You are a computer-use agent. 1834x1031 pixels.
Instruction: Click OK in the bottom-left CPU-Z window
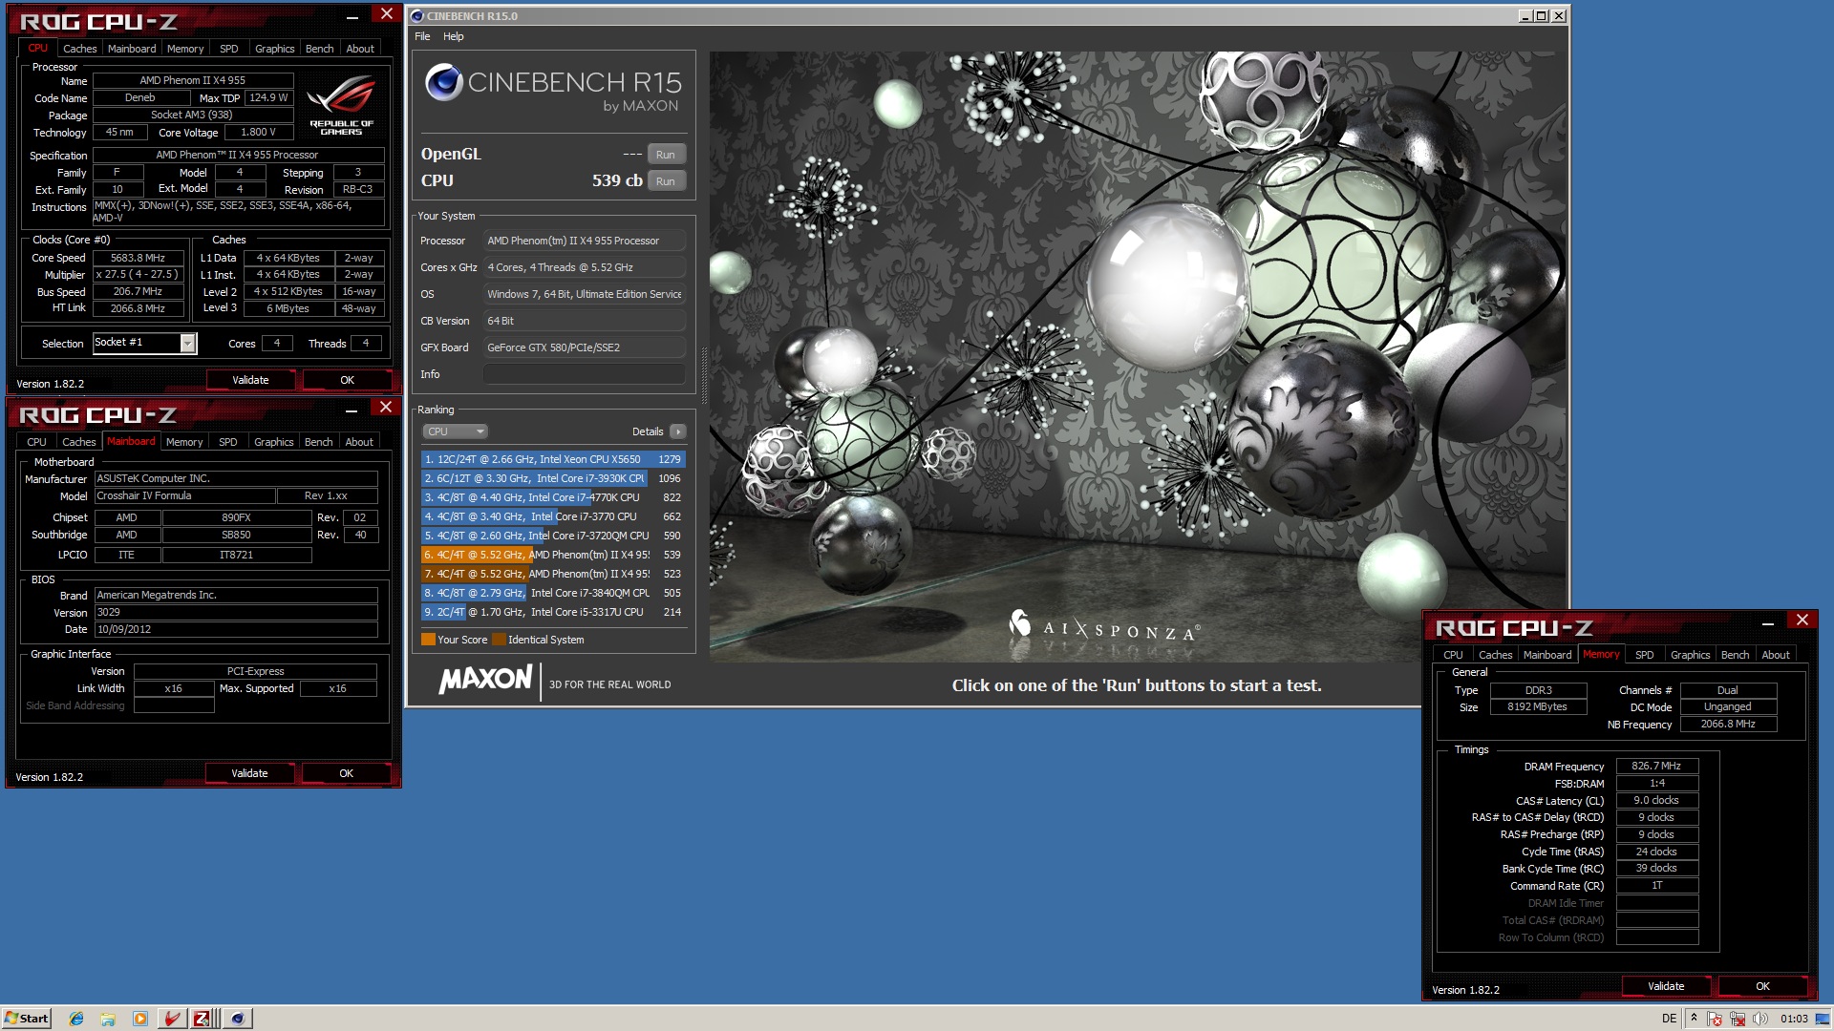tap(346, 773)
